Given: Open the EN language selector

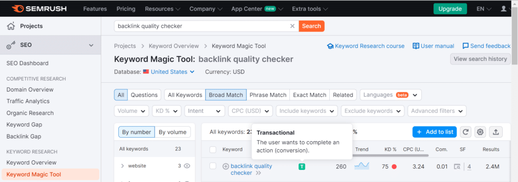Looking at the screenshot, I should tap(484, 9).
